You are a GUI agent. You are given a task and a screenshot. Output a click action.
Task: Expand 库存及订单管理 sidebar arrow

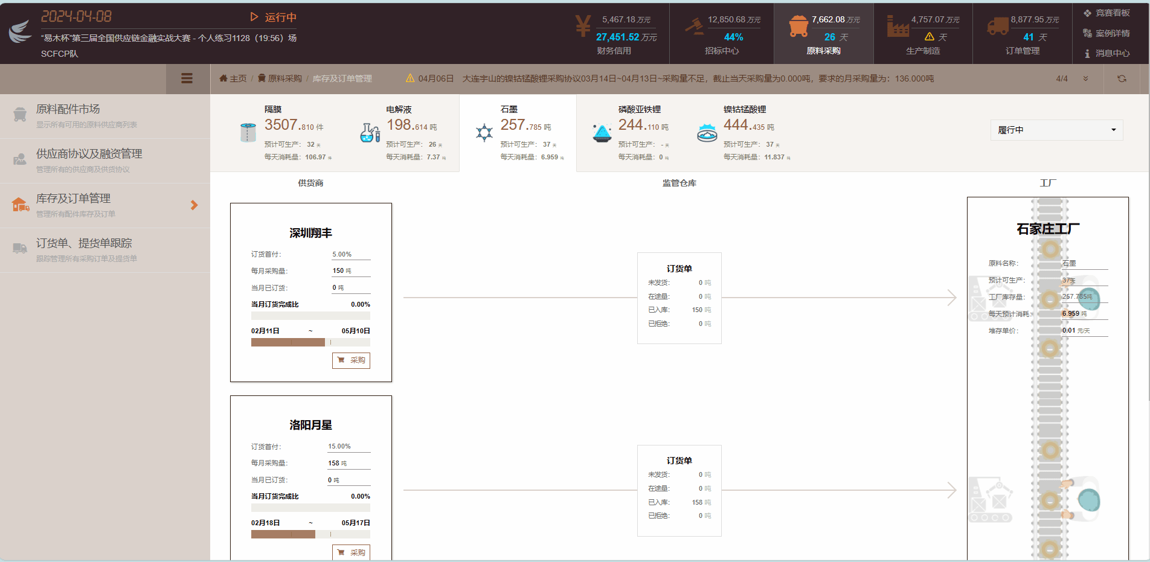194,205
